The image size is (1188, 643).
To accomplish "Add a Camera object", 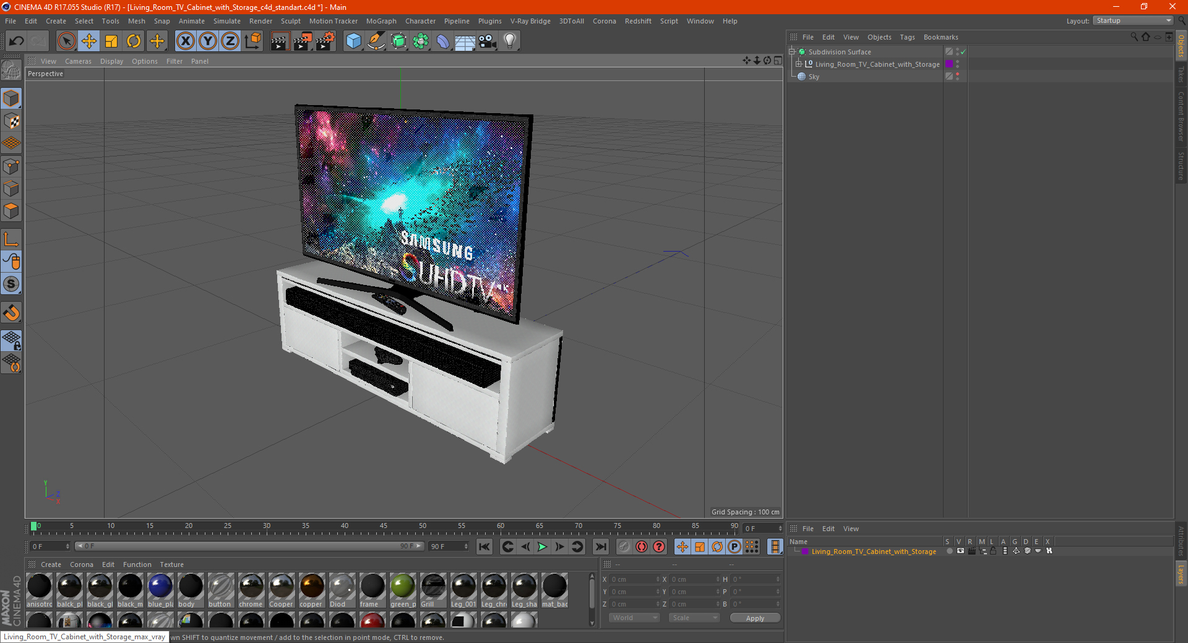I will pyautogui.click(x=488, y=41).
